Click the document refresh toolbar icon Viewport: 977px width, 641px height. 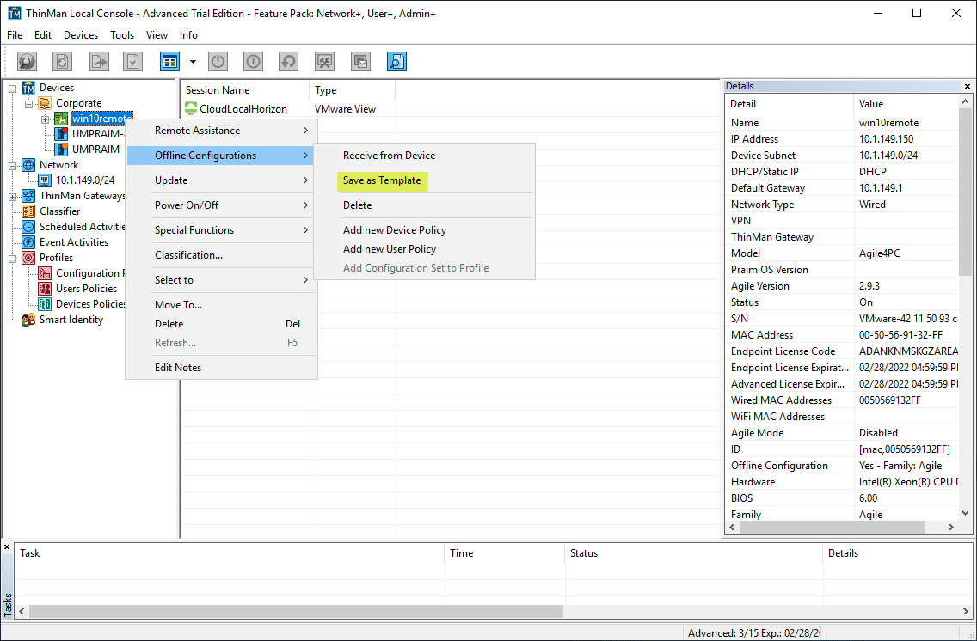62,62
